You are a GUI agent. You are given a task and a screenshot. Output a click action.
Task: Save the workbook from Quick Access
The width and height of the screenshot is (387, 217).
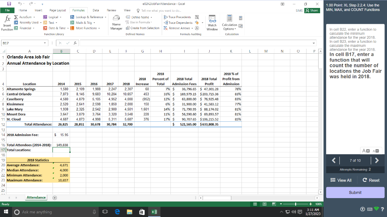point(9,4)
